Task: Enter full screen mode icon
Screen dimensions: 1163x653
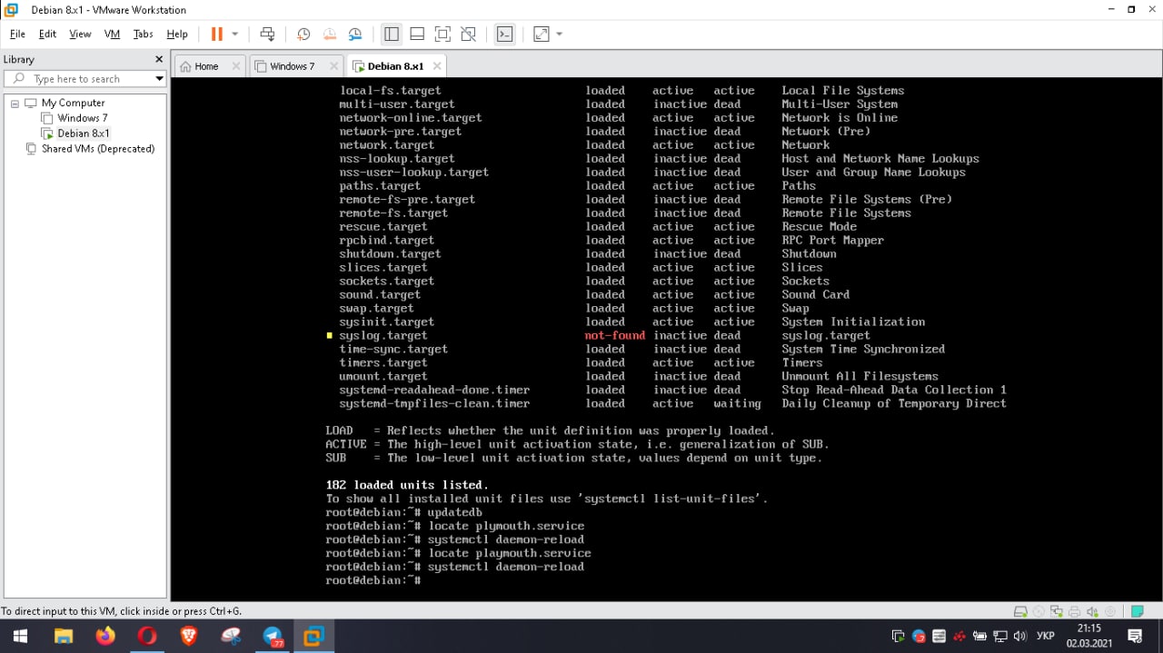Action: click(442, 34)
